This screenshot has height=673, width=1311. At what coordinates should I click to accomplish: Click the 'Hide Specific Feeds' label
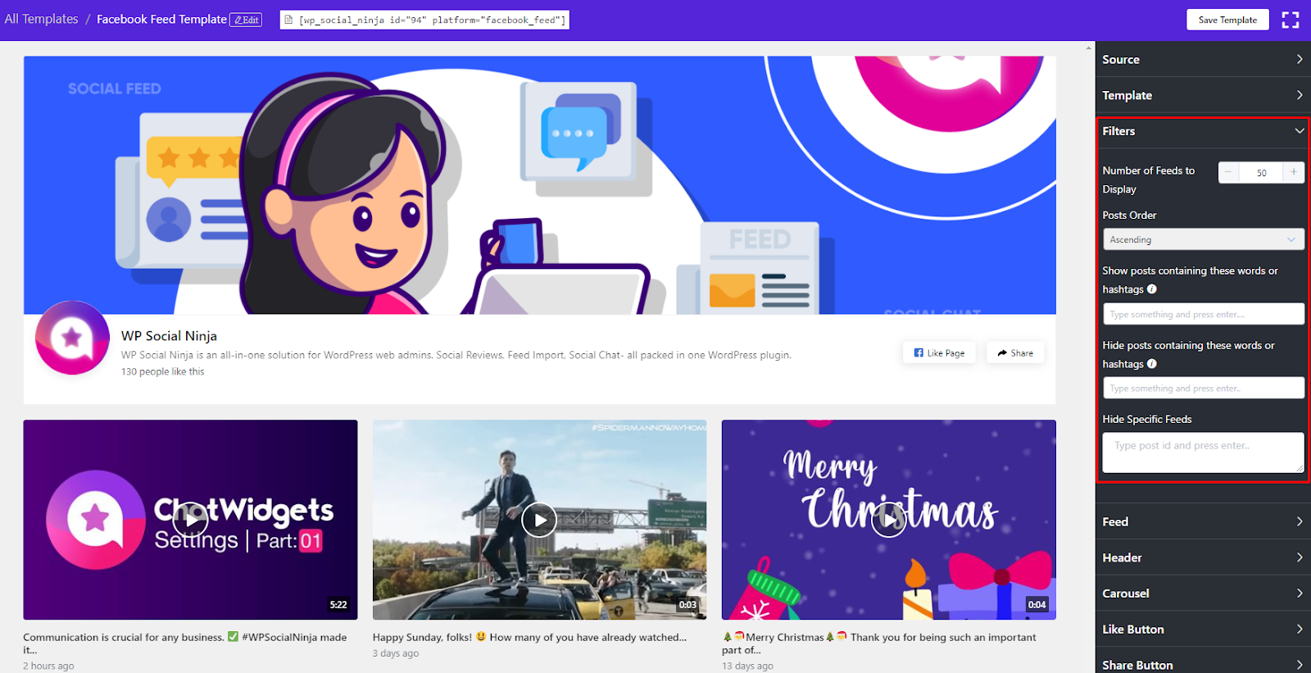[1147, 419]
